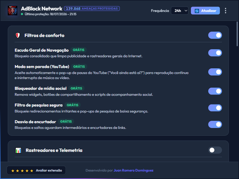Click the description 'Bloqueie redirecionamentos irritantes'

[x=81, y=111]
